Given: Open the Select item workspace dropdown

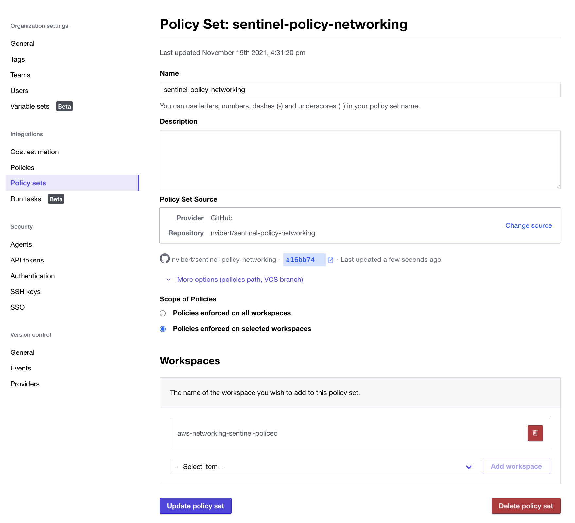Looking at the screenshot, I should click(324, 466).
